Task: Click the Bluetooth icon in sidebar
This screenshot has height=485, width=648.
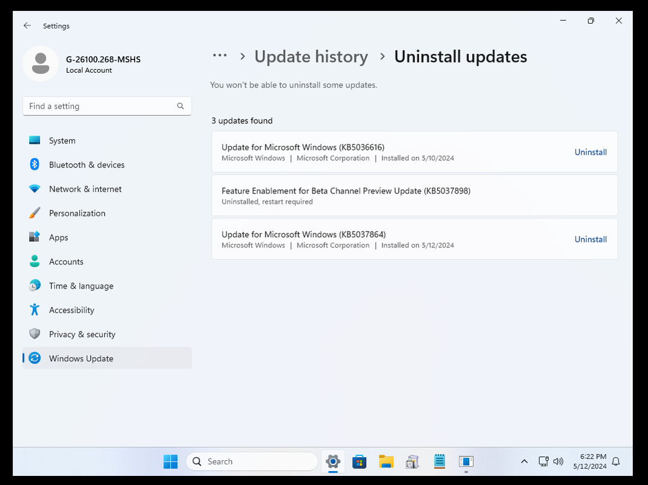Action: tap(35, 164)
